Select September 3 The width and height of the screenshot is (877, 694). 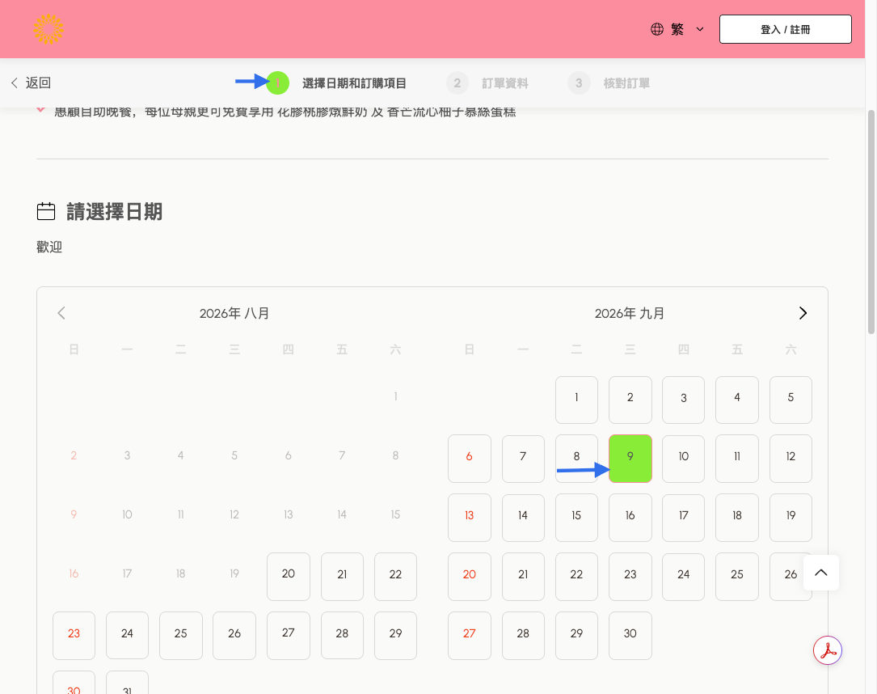click(684, 400)
